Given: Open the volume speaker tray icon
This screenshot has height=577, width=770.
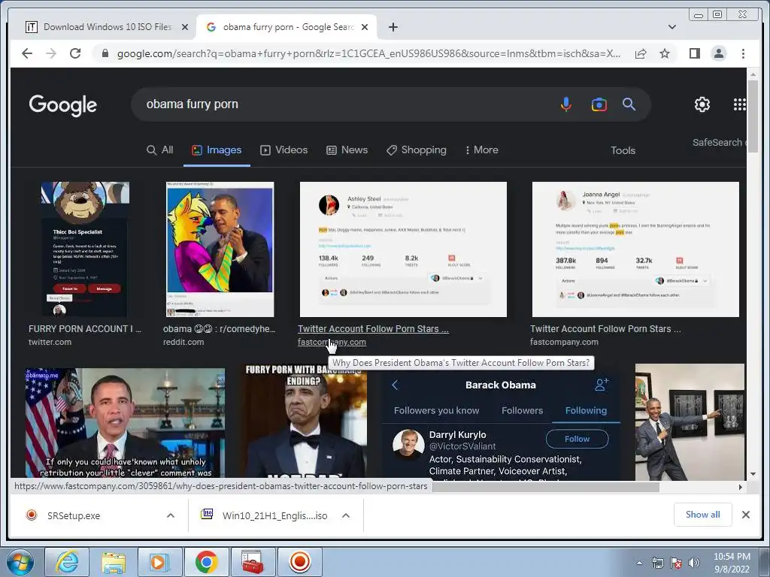Looking at the screenshot, I should tap(693, 563).
